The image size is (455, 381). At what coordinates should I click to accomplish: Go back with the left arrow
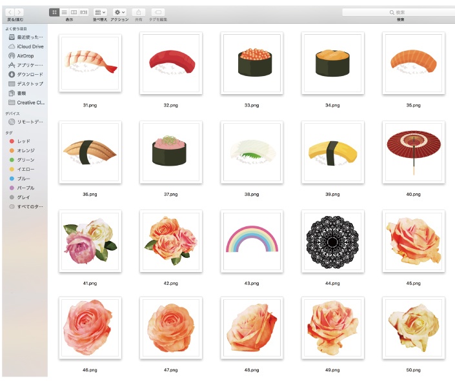10,12
